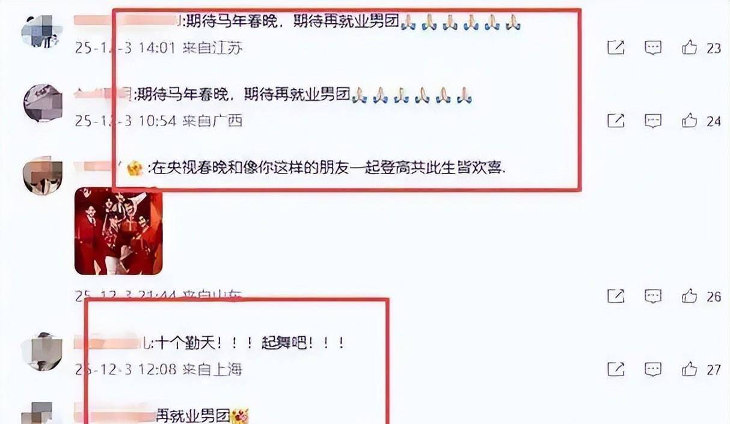Open avatar of the 广西 commenter
This screenshot has height=424, width=730.
click(x=43, y=103)
